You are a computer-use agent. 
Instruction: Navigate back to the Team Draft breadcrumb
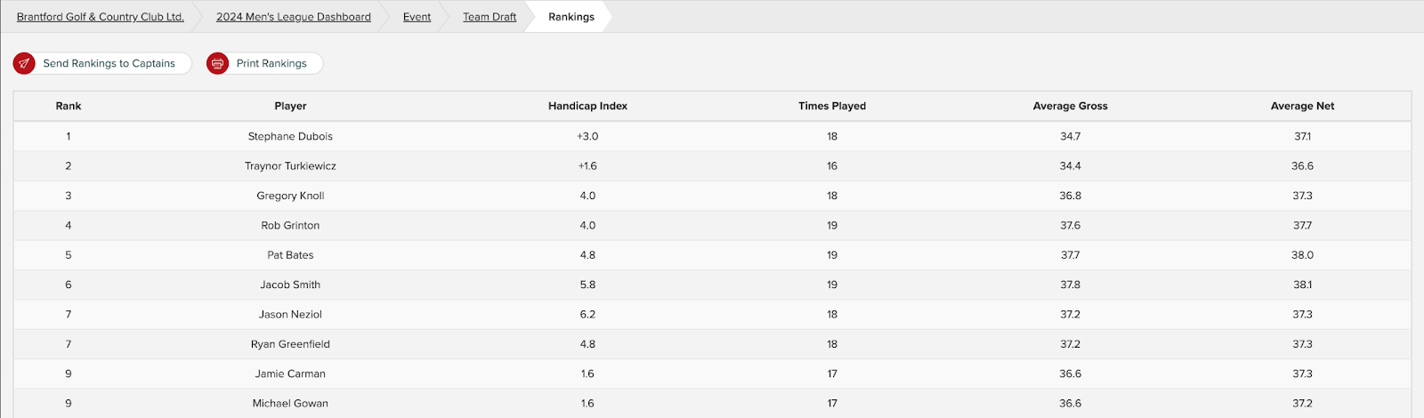click(x=489, y=17)
